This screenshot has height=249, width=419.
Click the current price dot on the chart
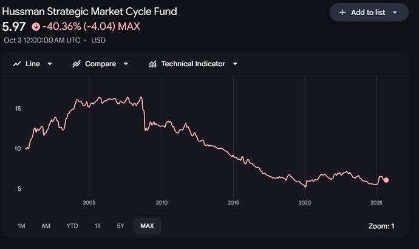386,180
